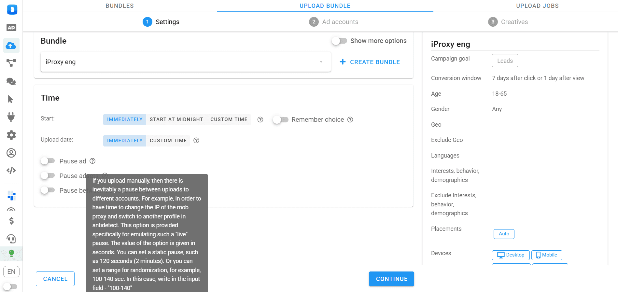Click the Create Bundle button
This screenshot has width=618, height=292.
[370, 62]
